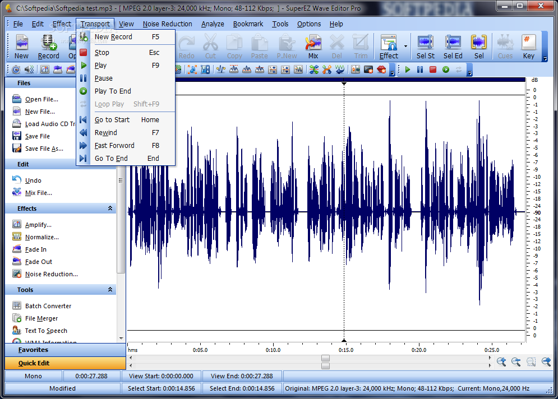Click the rightmost zoom magnifier icon
The height and width of the screenshot is (399, 558).
point(546,361)
